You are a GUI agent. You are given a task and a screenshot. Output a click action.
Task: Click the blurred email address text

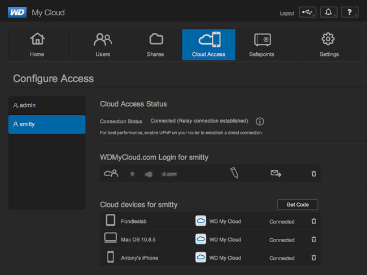pyautogui.click(x=154, y=174)
